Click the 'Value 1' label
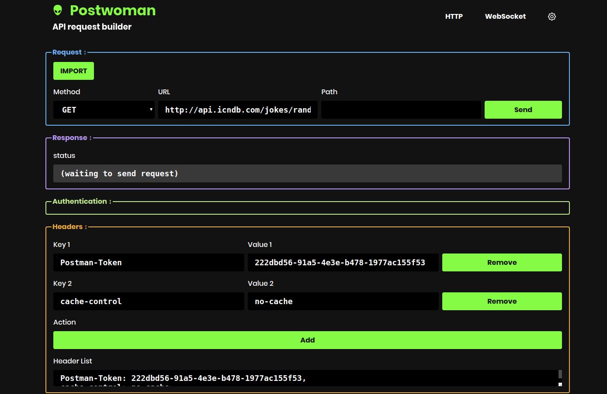Image resolution: width=607 pixels, height=394 pixels. coord(260,245)
